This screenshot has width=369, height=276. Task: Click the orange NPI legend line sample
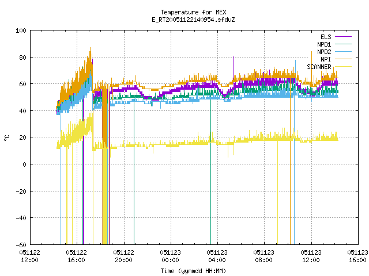pos(343,59)
